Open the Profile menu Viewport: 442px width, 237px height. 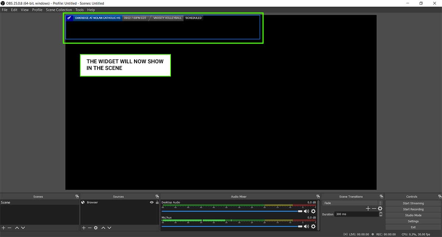37,10
